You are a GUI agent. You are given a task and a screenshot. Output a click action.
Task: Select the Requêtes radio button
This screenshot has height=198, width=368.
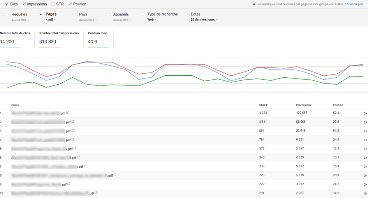[x=7, y=14]
